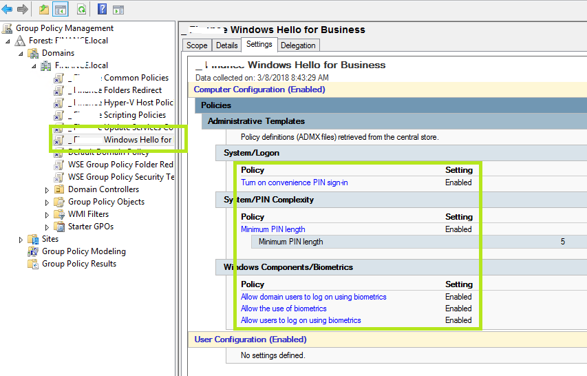Expand the Domain Controllers node
Screen dimensions: 587x376
(x=47, y=189)
